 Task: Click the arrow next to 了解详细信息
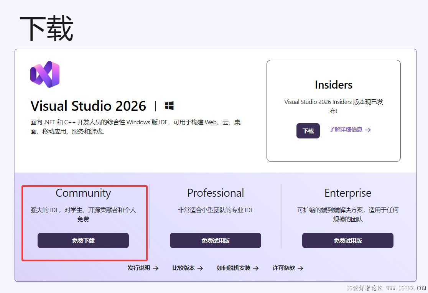coord(368,130)
